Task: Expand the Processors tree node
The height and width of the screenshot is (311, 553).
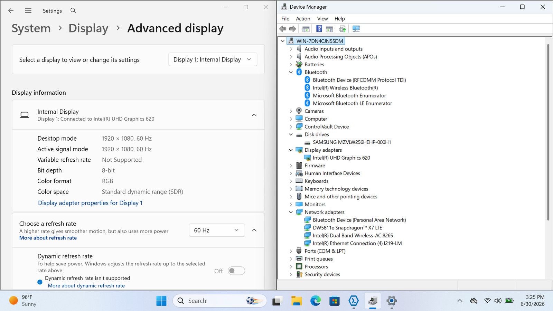Action: (x=291, y=267)
